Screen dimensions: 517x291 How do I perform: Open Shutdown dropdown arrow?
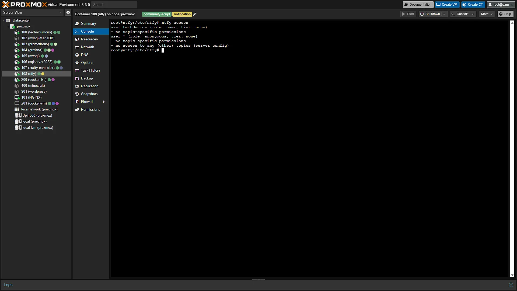coord(444,14)
